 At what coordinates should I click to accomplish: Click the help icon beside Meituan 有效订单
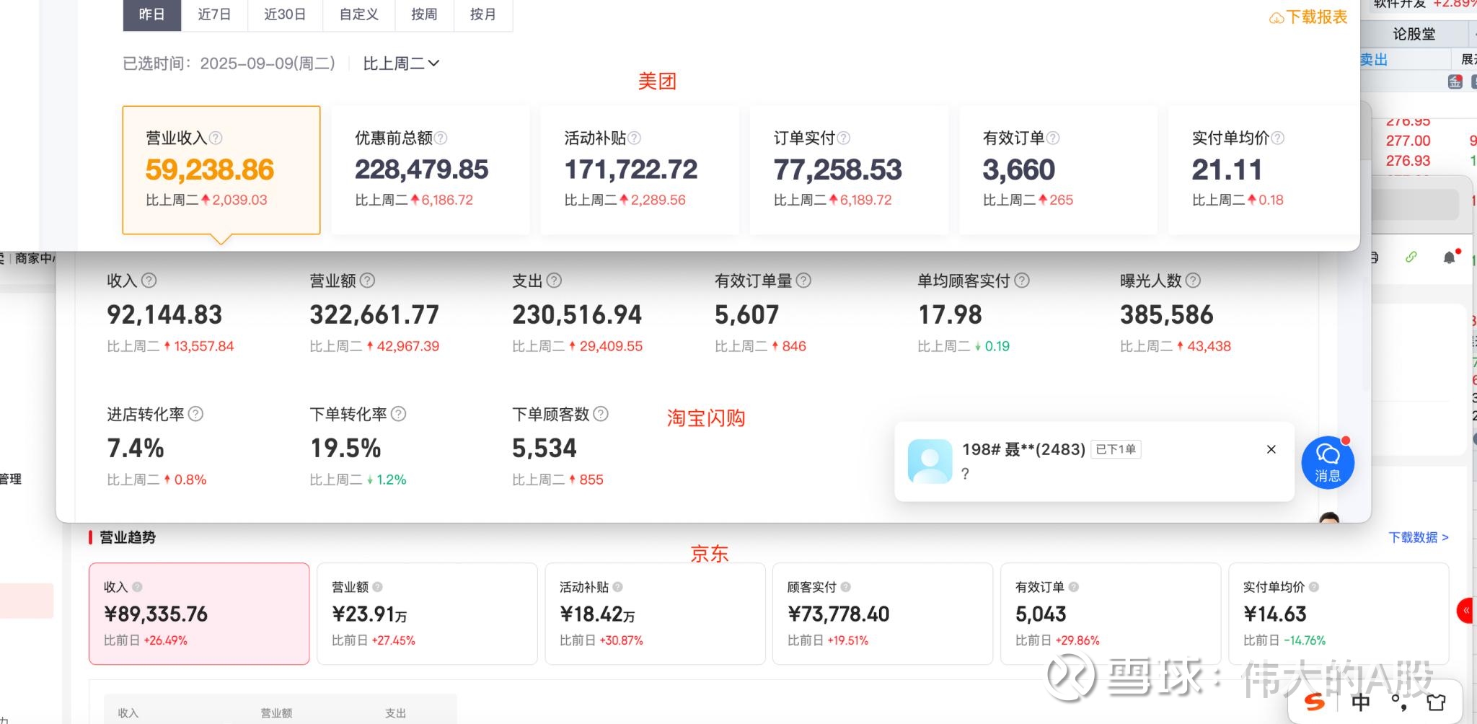[x=1053, y=138]
